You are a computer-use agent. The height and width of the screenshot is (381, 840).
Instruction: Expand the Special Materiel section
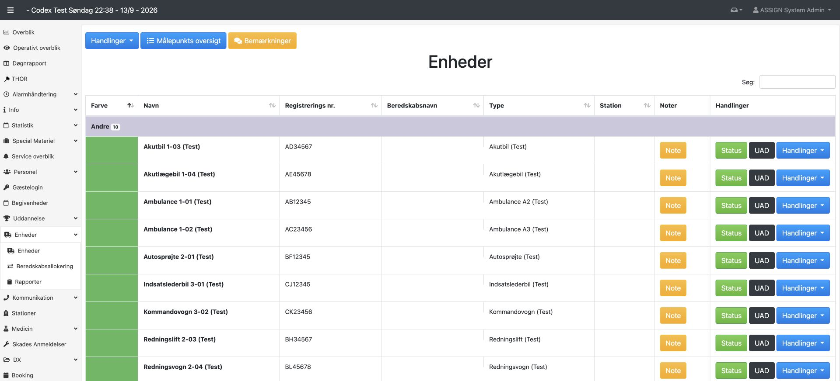[40, 141]
